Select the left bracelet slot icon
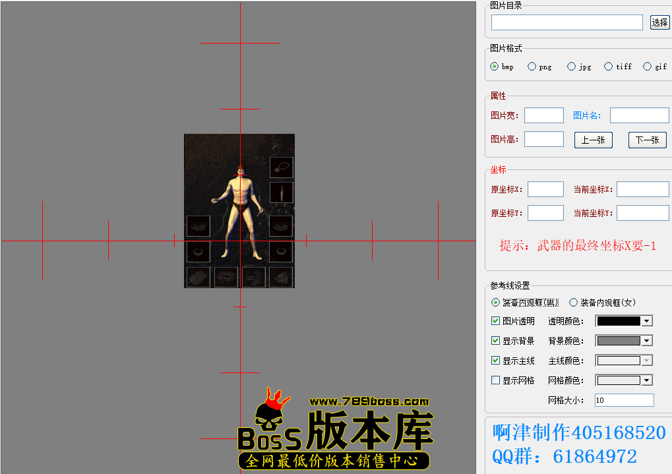The width and height of the screenshot is (672, 474). click(x=198, y=225)
